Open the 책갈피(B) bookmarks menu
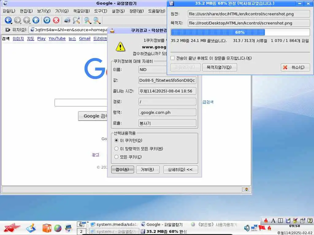 [82, 11]
